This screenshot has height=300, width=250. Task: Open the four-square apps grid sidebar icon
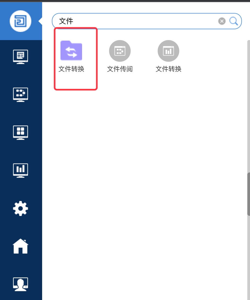tap(21, 132)
